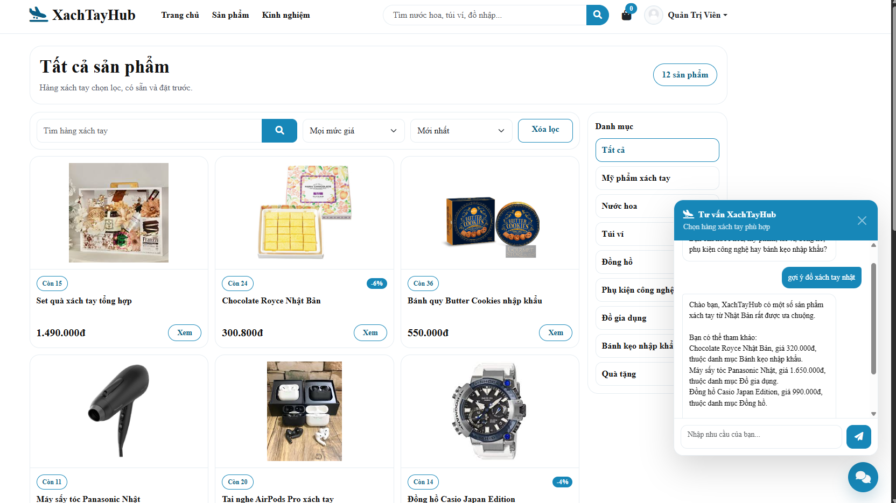View the Chocolate Royce Nhật Bản product

click(370, 332)
